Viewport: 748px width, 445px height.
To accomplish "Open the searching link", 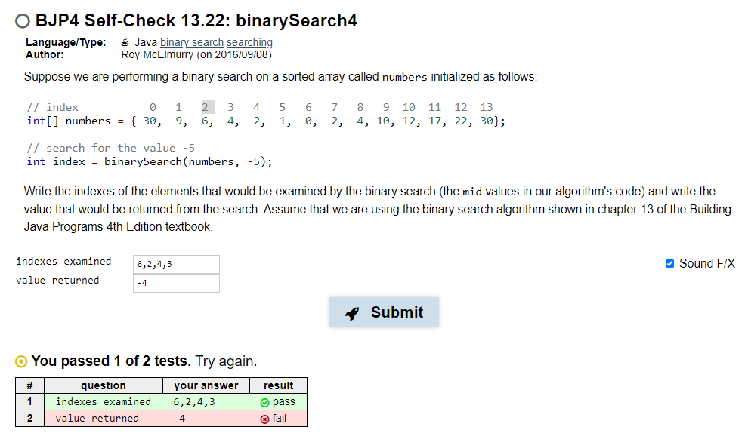I will (249, 42).
